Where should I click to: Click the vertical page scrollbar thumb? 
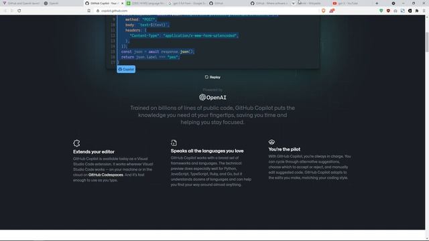point(427,42)
